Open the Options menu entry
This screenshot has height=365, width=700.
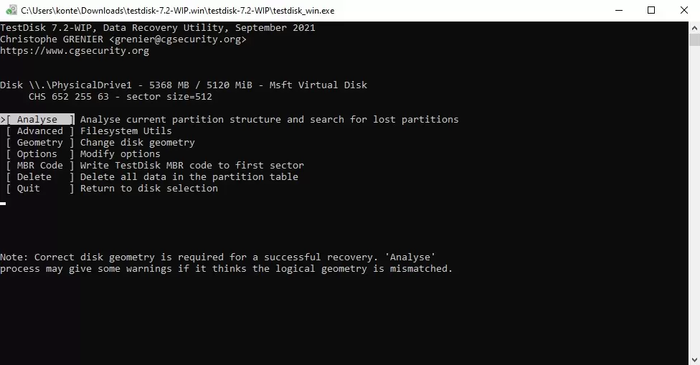point(37,154)
